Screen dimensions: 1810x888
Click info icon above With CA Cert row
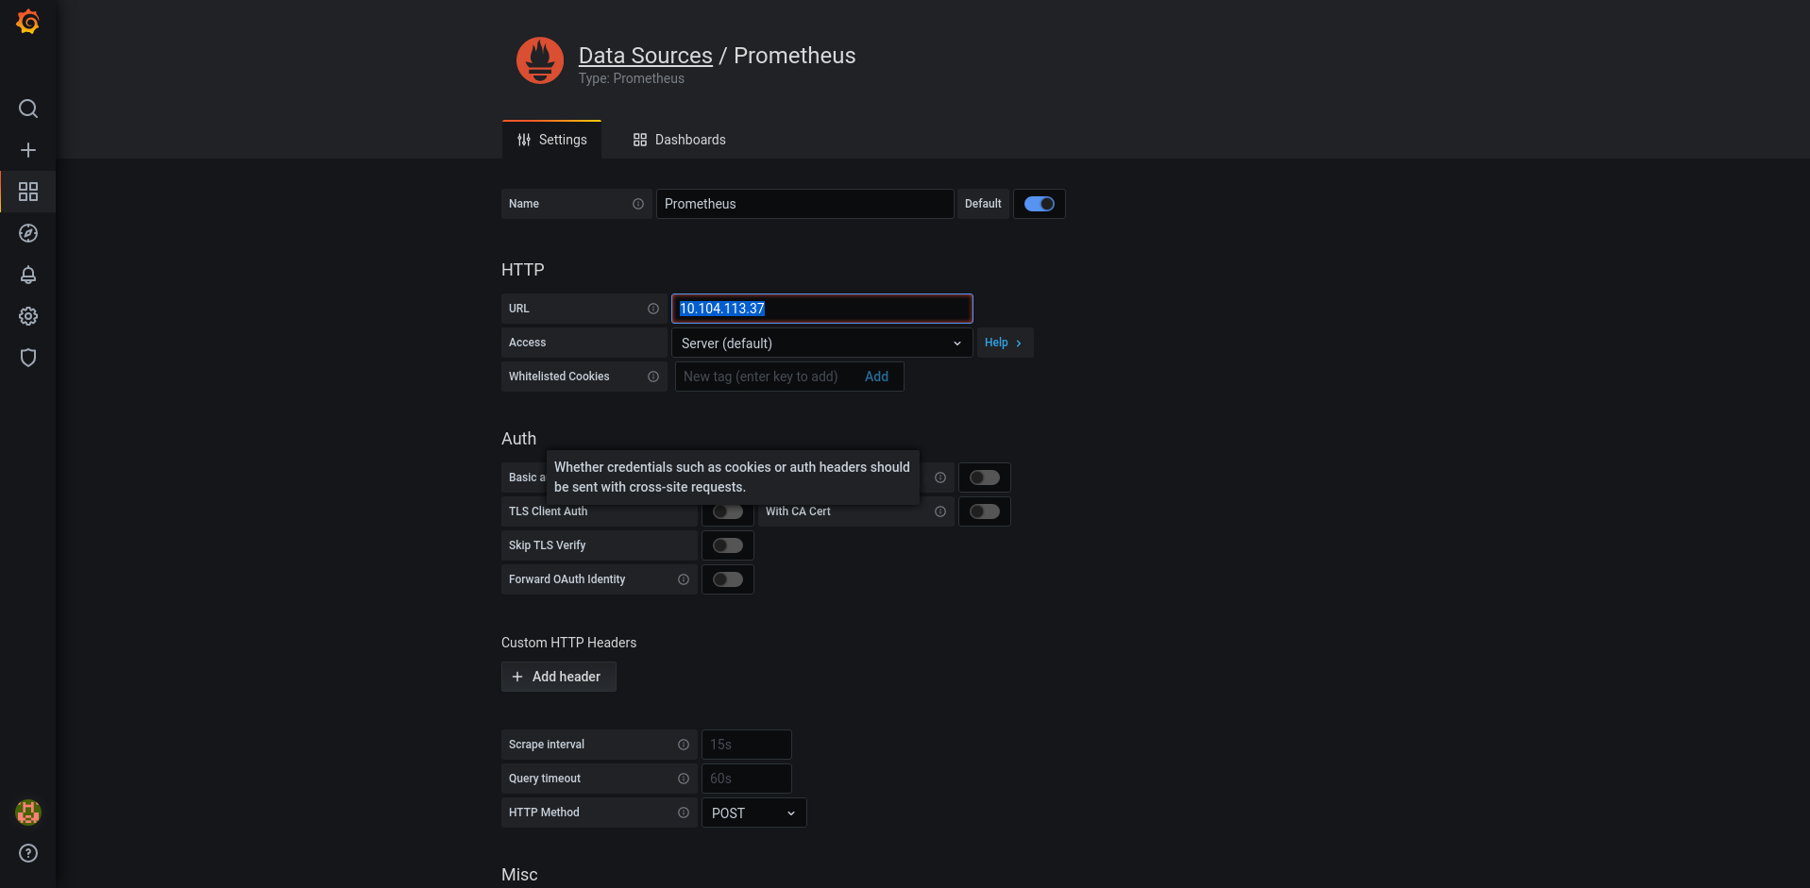point(940,478)
